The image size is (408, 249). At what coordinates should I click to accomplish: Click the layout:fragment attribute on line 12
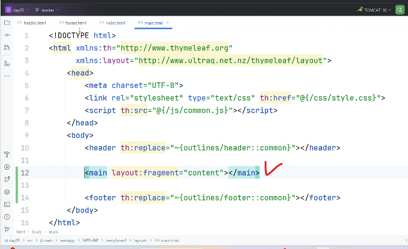[x=145, y=173]
